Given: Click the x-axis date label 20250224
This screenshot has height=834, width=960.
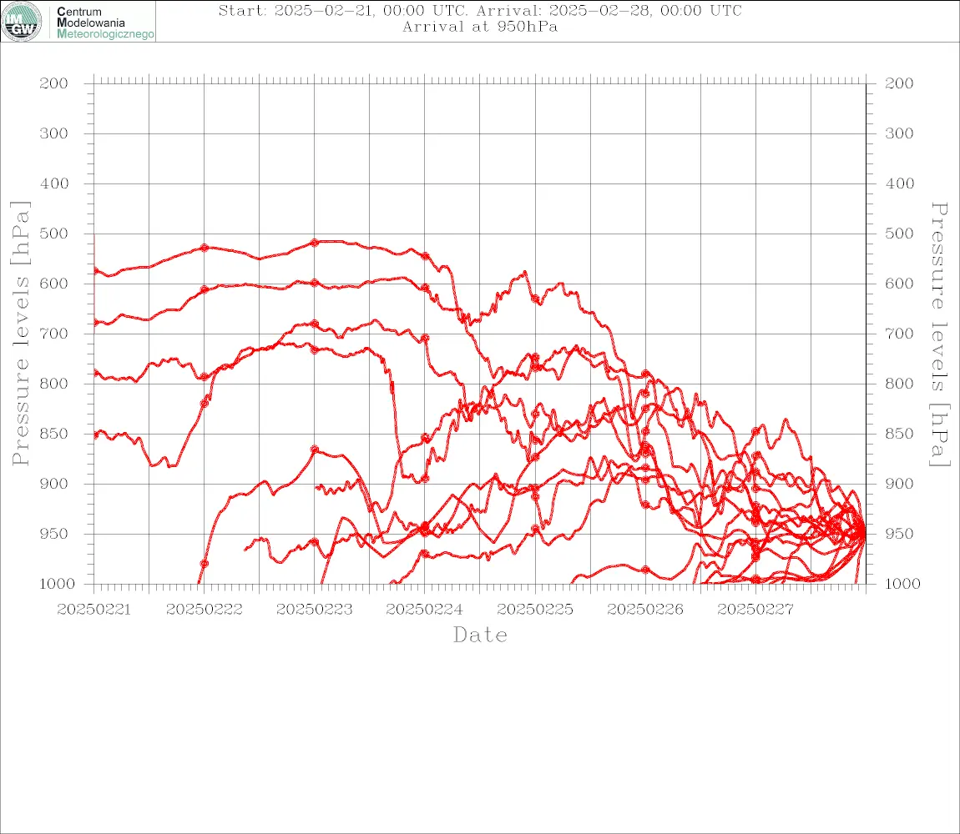Looking at the screenshot, I should click(x=425, y=610).
